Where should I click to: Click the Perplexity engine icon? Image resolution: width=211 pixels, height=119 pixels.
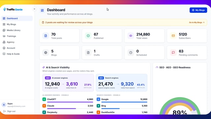pos(44,112)
